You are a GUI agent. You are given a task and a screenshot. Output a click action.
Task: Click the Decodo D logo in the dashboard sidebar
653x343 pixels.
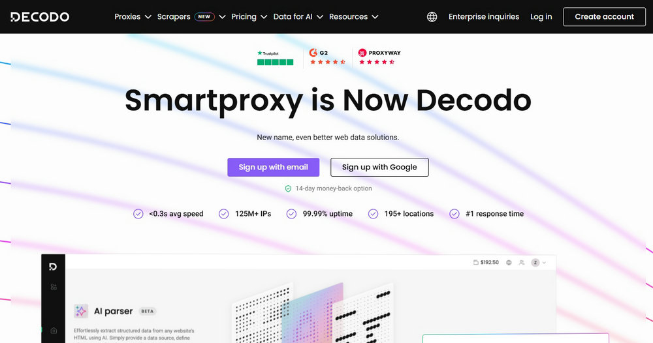pos(53,267)
